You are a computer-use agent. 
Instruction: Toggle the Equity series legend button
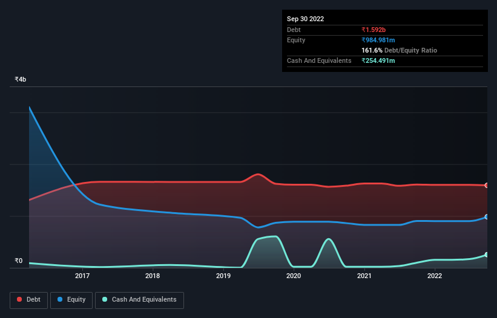tap(71, 300)
